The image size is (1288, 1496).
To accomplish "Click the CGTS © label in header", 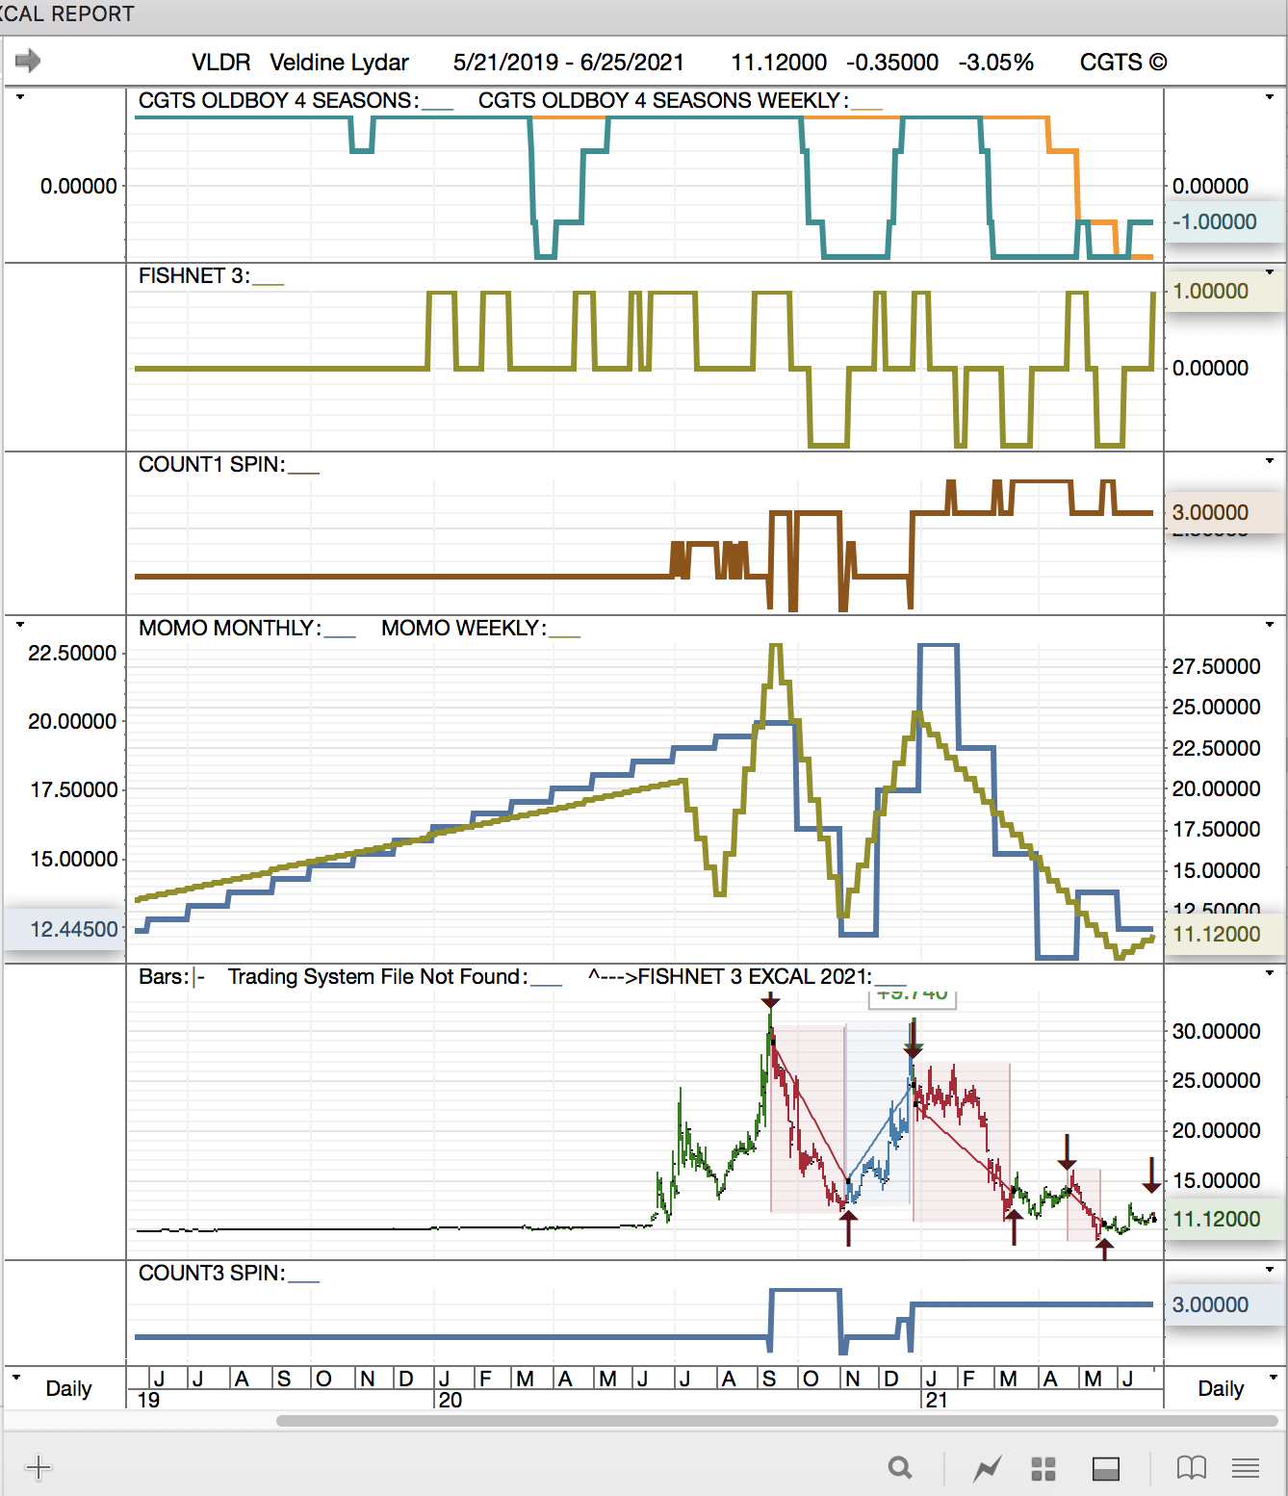I will pyautogui.click(x=1123, y=62).
